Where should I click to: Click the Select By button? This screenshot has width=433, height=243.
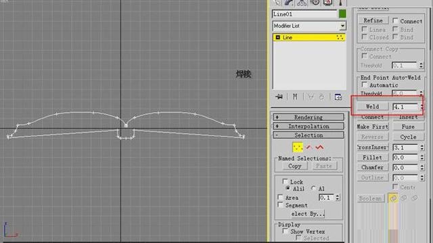(x=308, y=214)
